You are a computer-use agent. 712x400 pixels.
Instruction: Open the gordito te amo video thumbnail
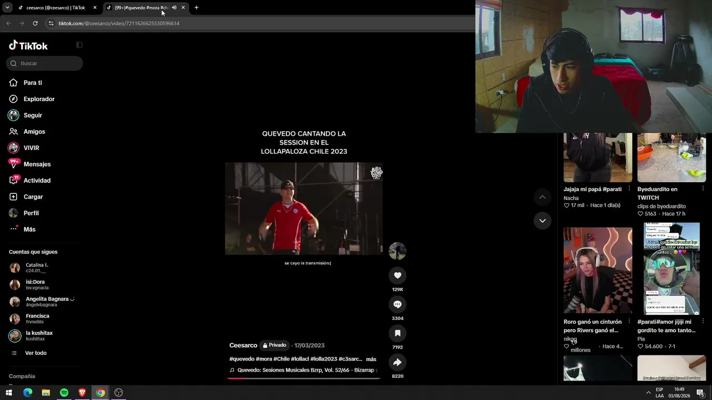click(671, 269)
